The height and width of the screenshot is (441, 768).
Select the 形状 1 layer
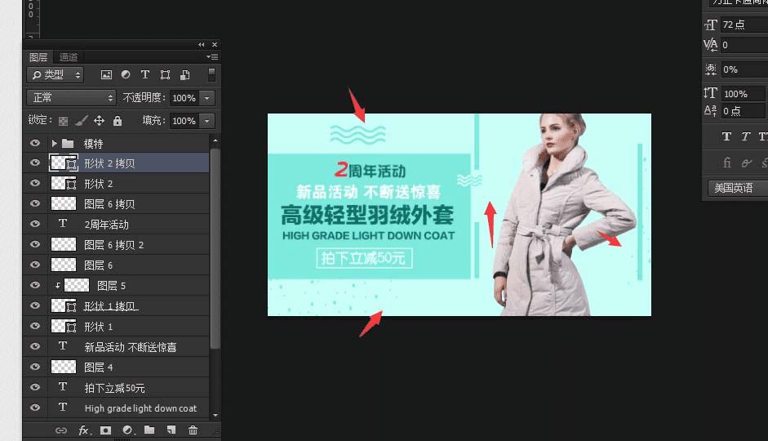point(130,327)
